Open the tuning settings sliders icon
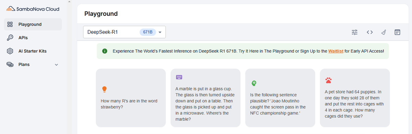 point(355,32)
